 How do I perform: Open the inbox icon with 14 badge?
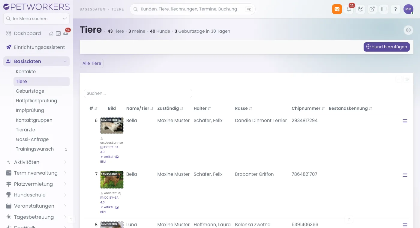coord(66,33)
